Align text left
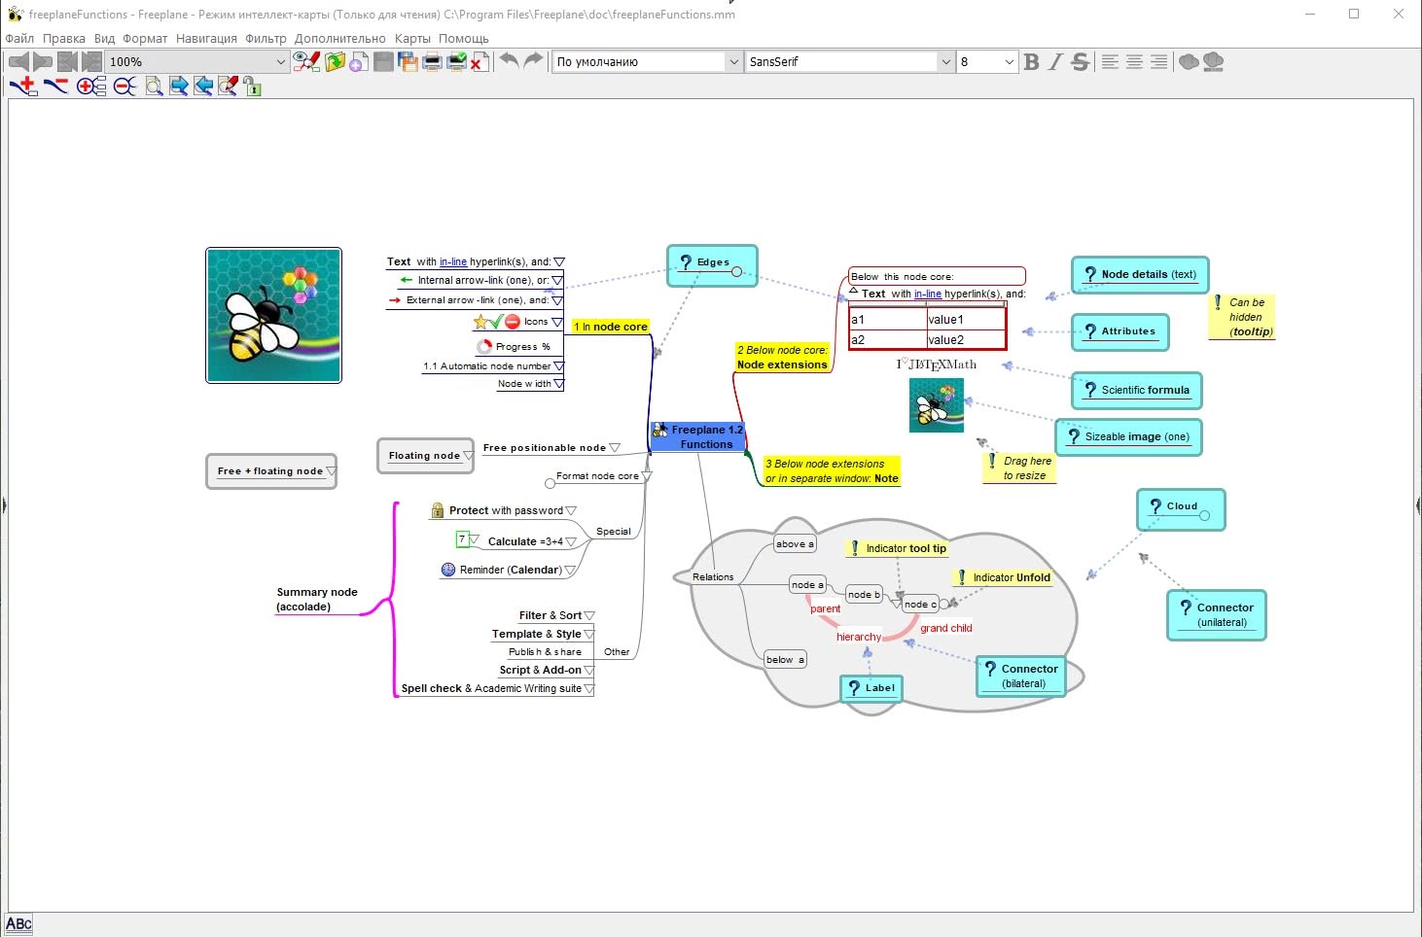The image size is (1422, 937). (1110, 61)
